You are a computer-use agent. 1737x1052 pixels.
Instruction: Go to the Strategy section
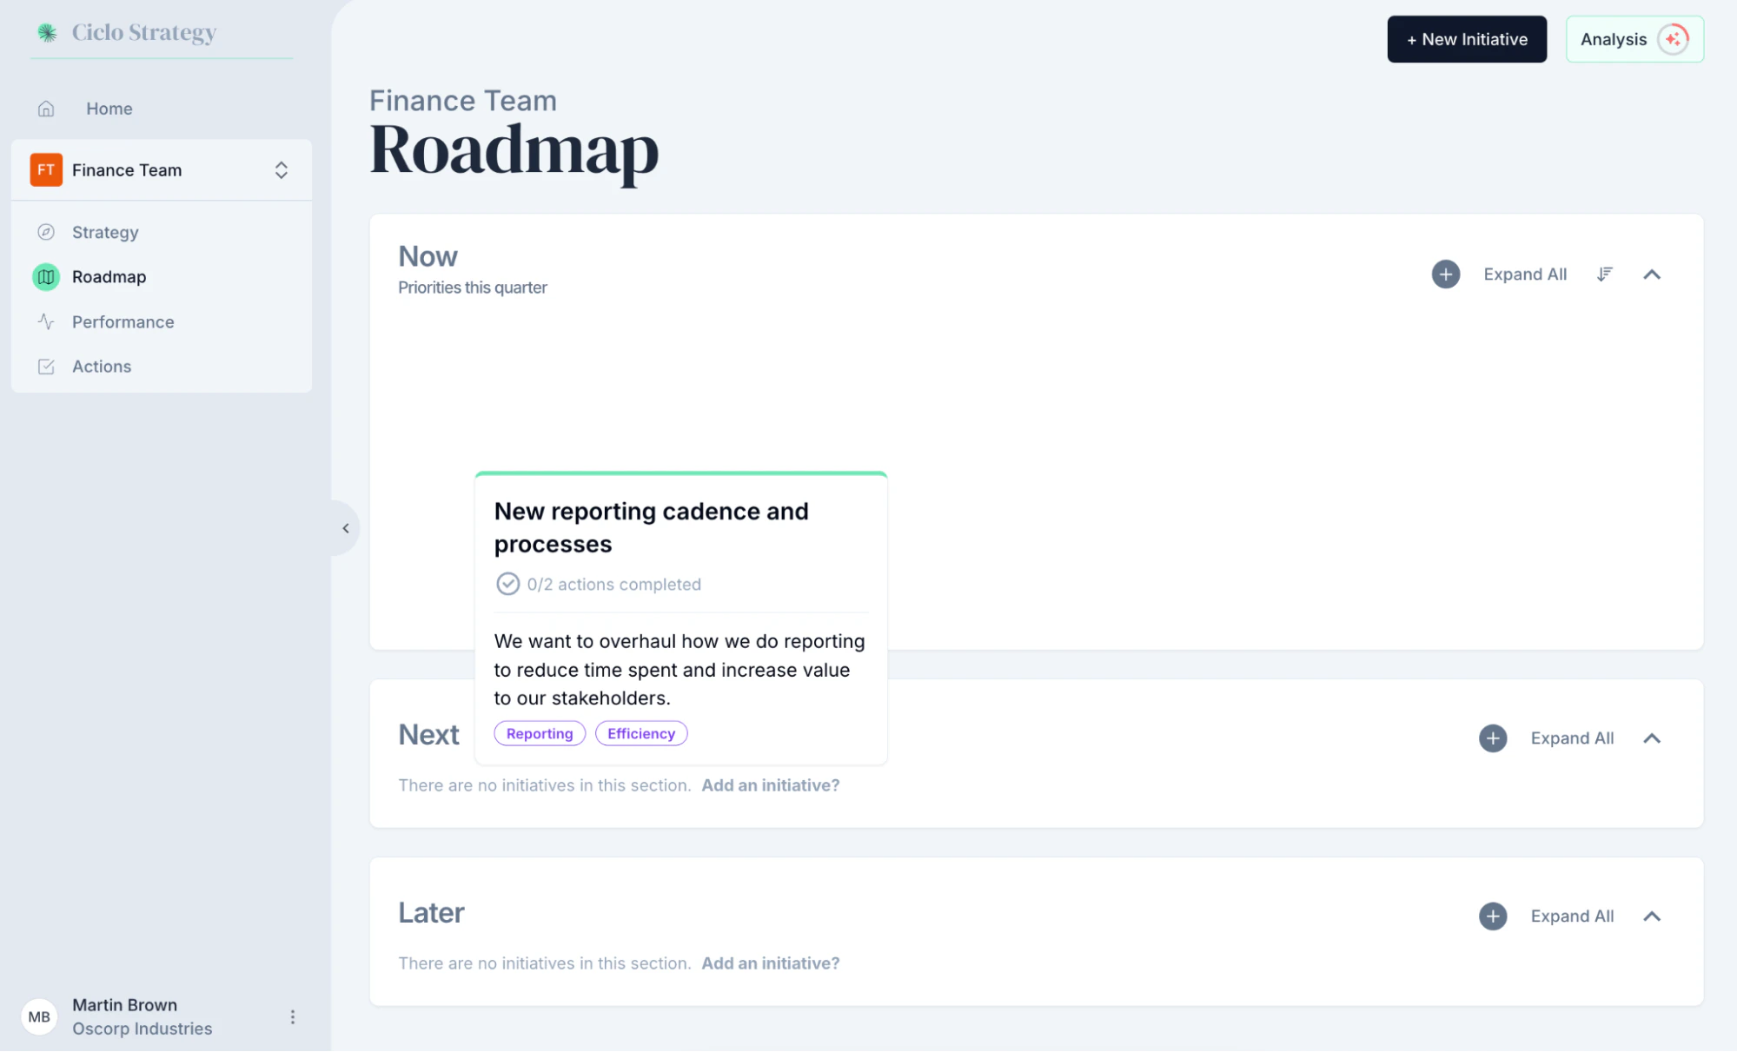[105, 232]
